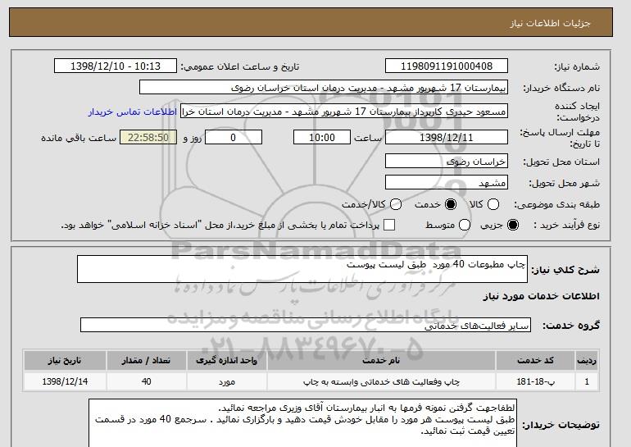Click service name cell چاپ وفعالیت های خدماتی
This screenshot has height=447, width=631.
pyautogui.click(x=382, y=381)
